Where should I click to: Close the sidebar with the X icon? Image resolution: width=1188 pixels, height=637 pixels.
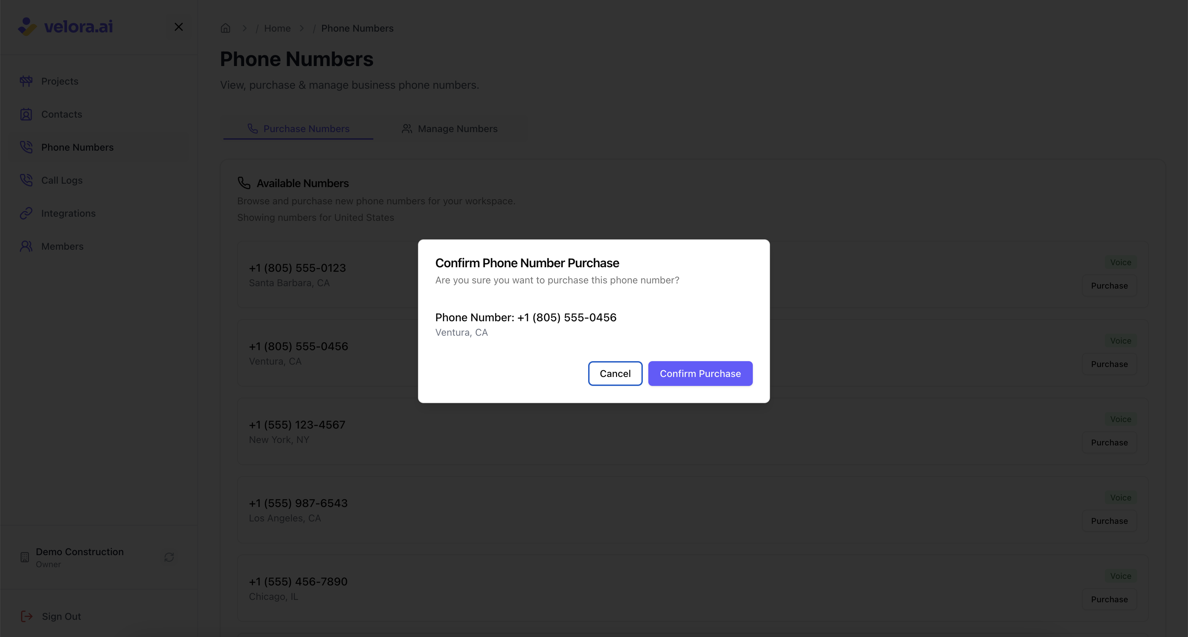point(179,27)
